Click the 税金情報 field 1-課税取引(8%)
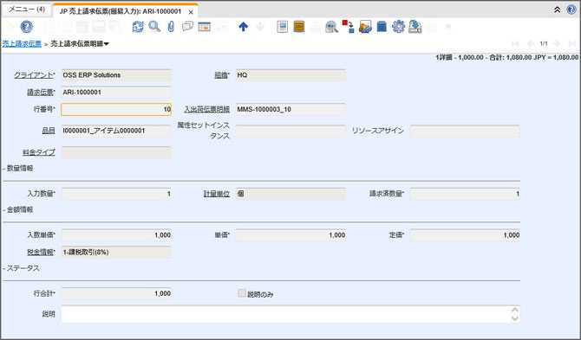The image size is (581, 340). (116, 252)
